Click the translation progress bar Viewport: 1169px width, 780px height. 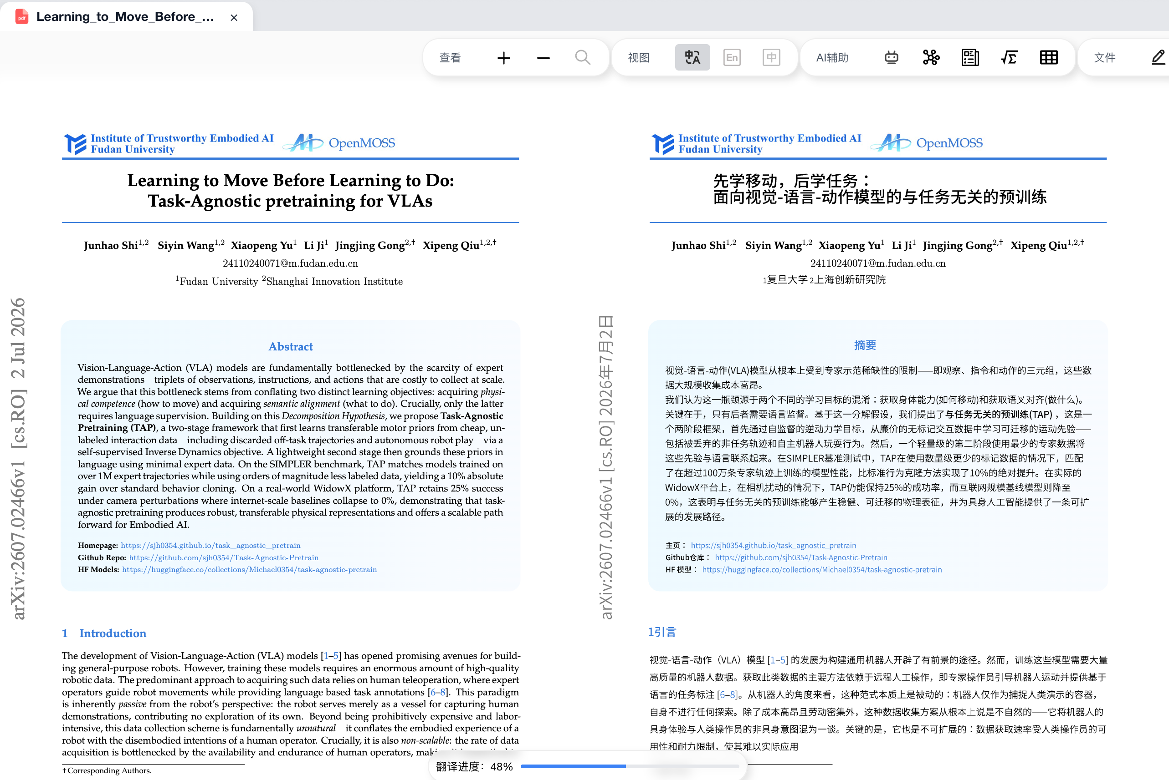click(629, 766)
